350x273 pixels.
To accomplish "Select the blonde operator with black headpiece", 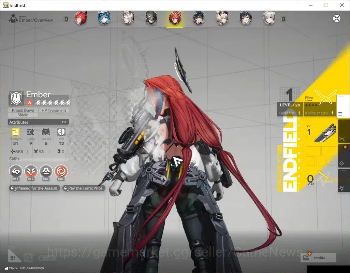I will click(x=222, y=18).
